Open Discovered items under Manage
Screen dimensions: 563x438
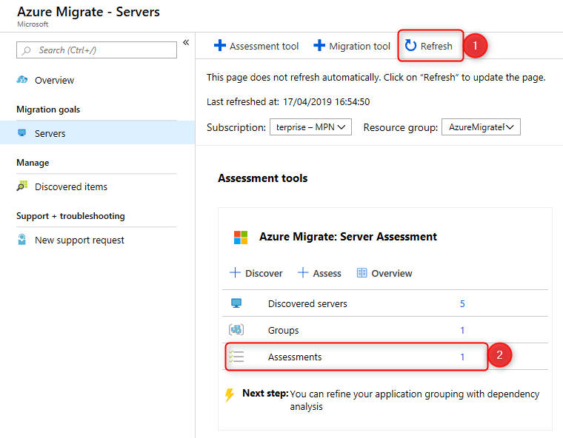point(71,186)
